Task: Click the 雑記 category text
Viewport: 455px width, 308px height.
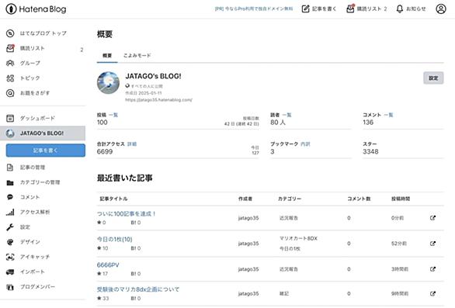Action: click(x=284, y=293)
